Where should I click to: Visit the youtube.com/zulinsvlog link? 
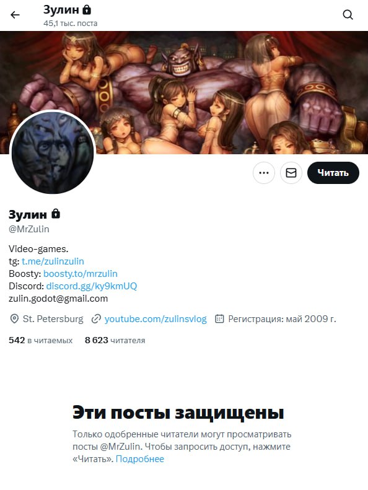point(156,319)
